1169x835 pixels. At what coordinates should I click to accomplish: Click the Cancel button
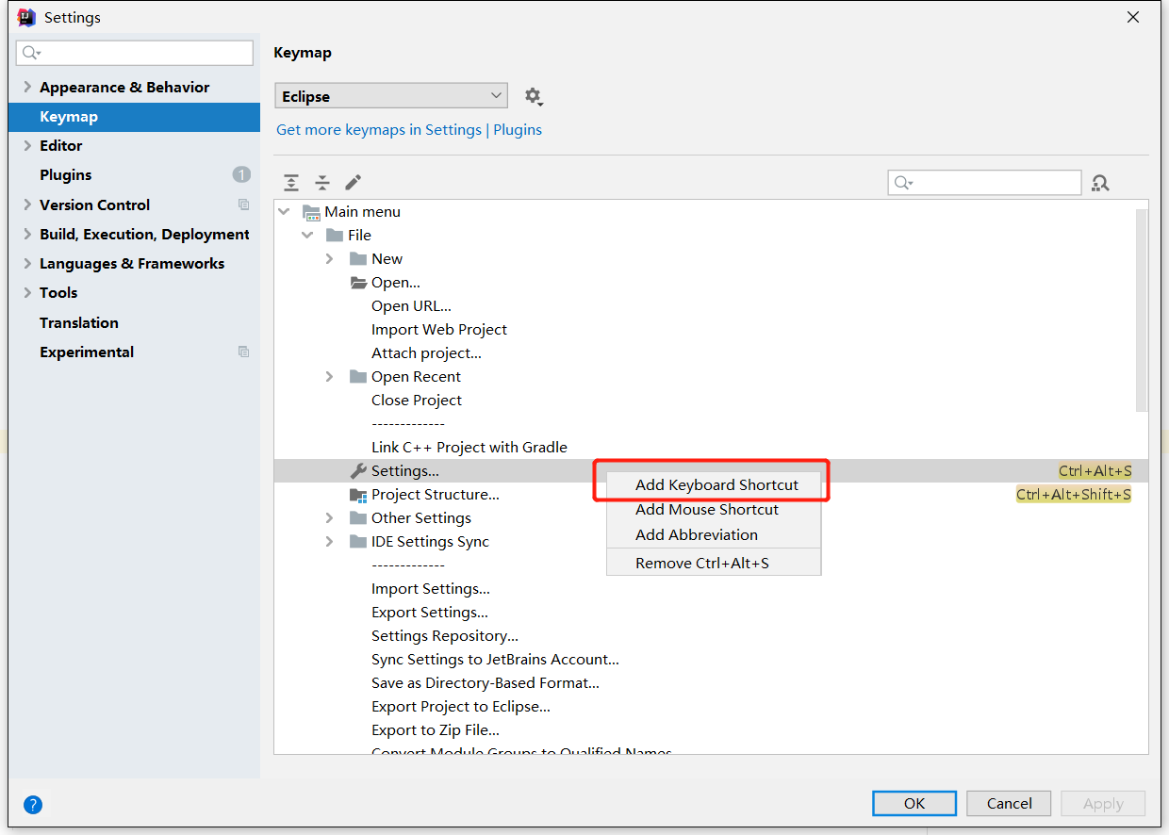point(1009,803)
